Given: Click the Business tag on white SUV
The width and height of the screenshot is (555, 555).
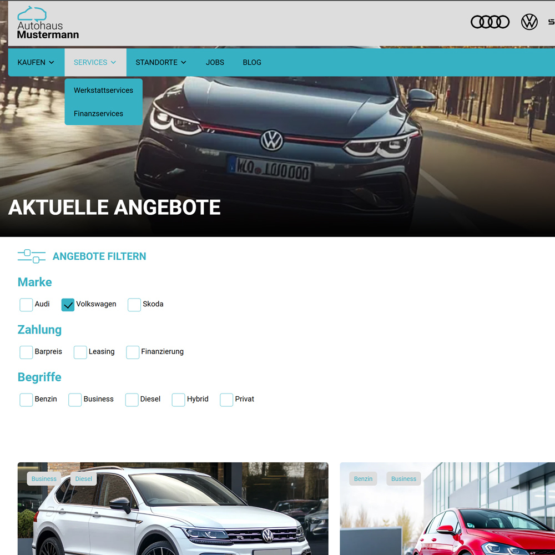Looking at the screenshot, I should (44, 479).
